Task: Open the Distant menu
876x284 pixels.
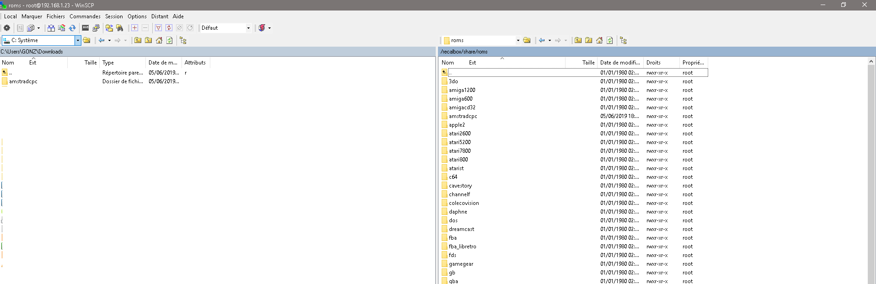Action: (x=160, y=16)
